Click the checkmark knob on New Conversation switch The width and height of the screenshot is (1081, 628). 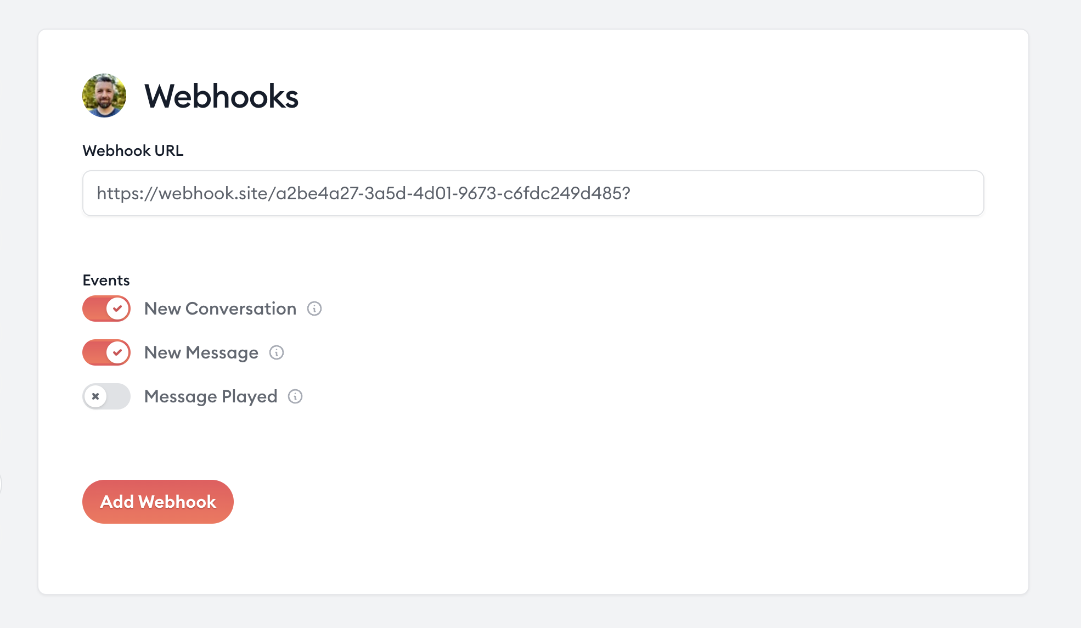[117, 309]
